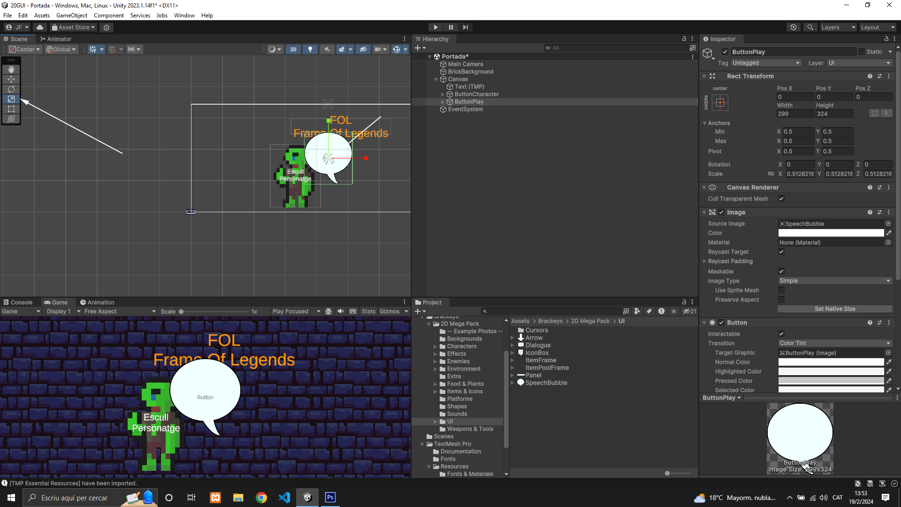Open the Image Type dropdown

835,281
